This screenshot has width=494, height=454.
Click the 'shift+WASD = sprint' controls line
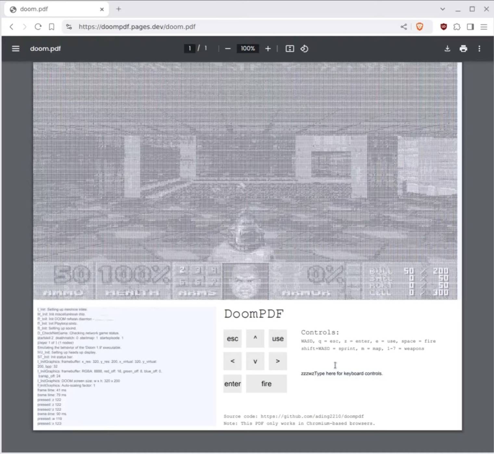[x=362, y=349]
